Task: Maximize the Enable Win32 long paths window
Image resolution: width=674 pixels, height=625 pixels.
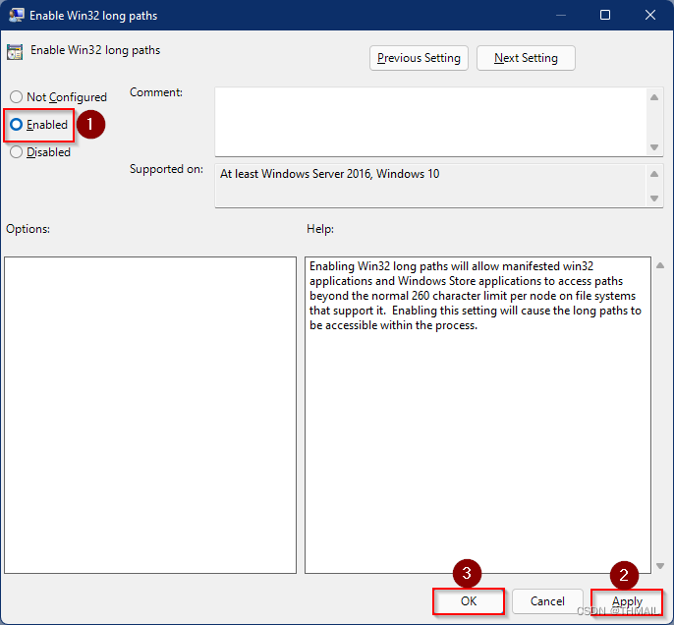Action: 605,15
